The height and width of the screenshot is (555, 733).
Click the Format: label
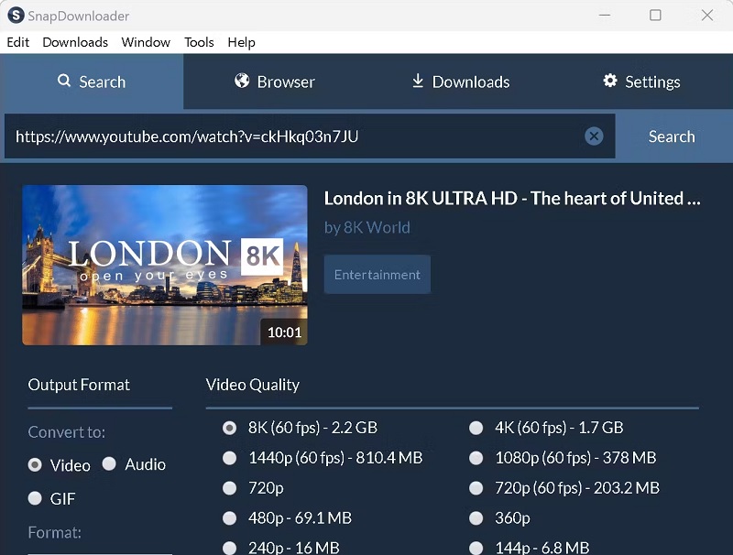(55, 532)
